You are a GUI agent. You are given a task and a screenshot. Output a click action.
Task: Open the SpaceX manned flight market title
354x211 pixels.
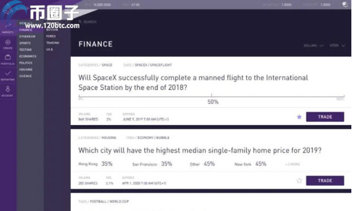pos(193,82)
